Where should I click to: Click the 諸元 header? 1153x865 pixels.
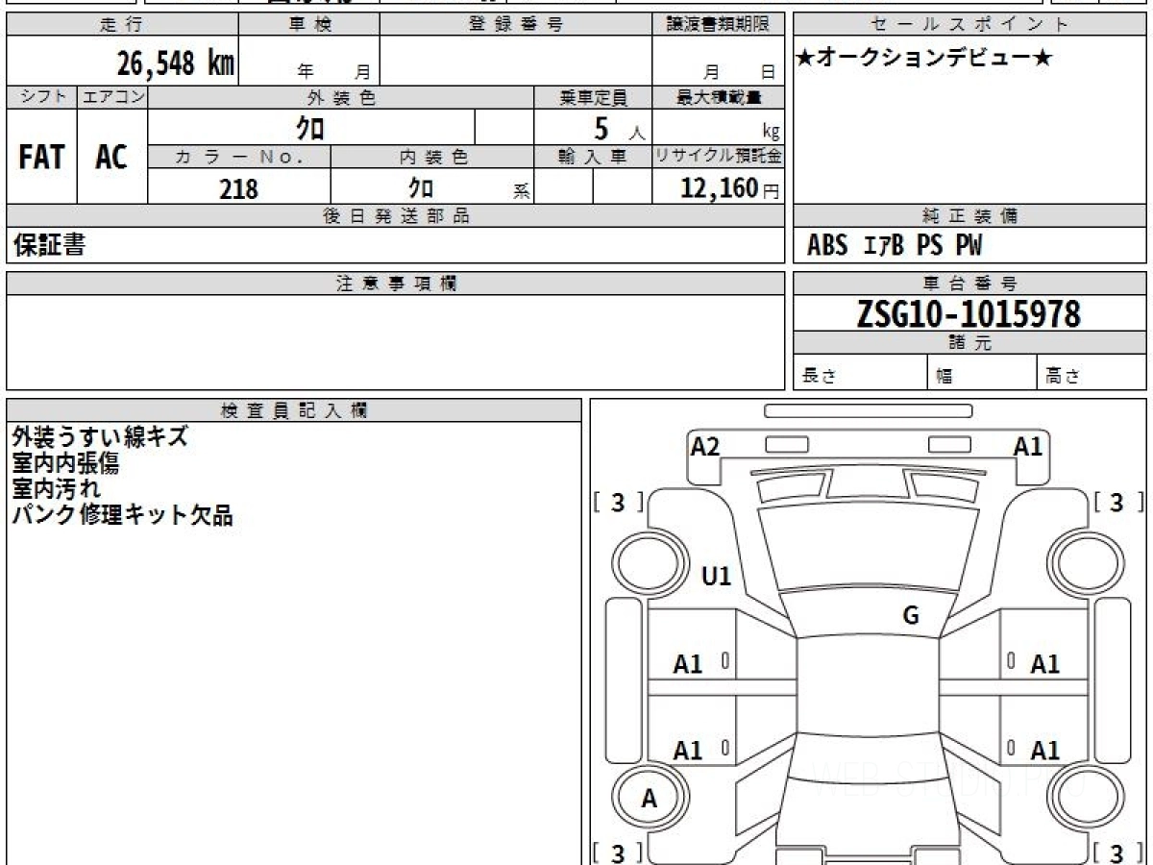pos(969,343)
